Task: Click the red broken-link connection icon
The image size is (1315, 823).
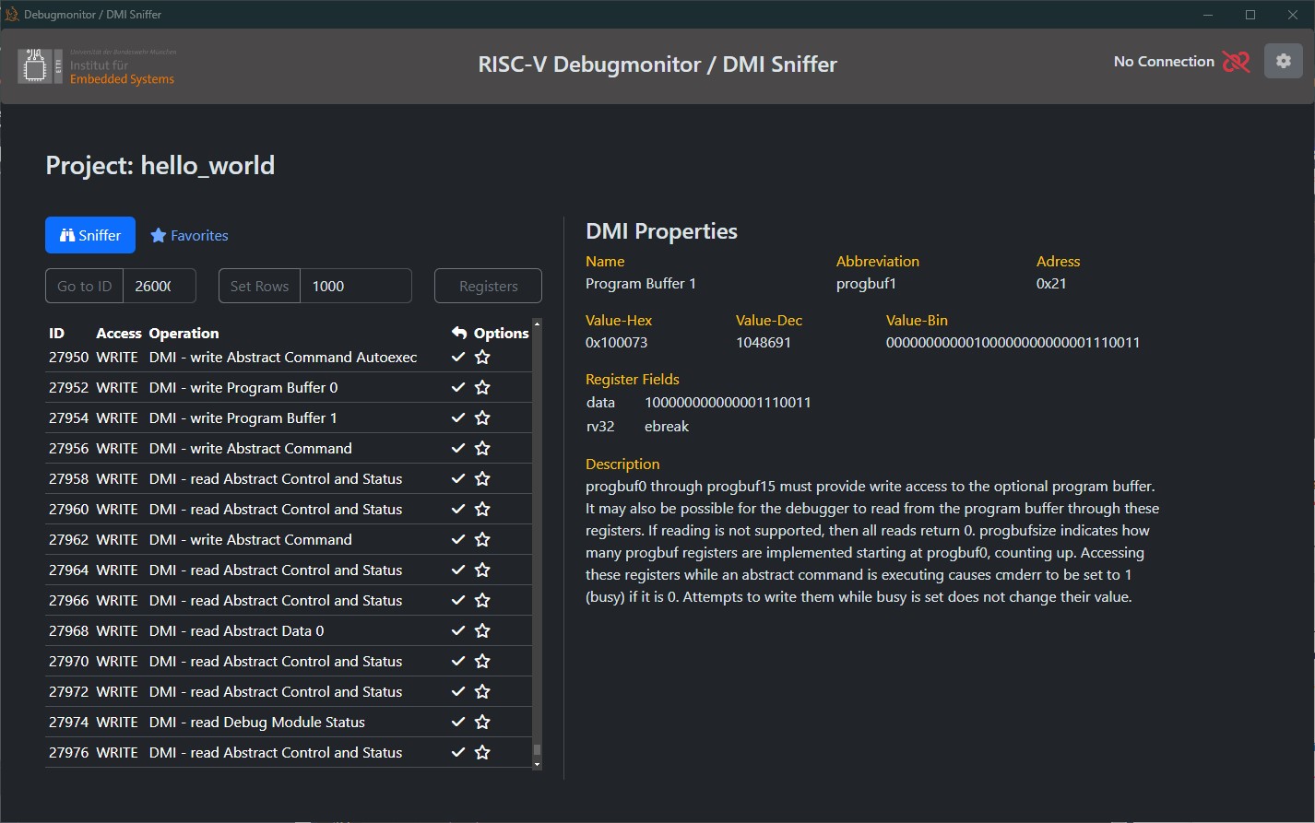Action: click(1236, 62)
